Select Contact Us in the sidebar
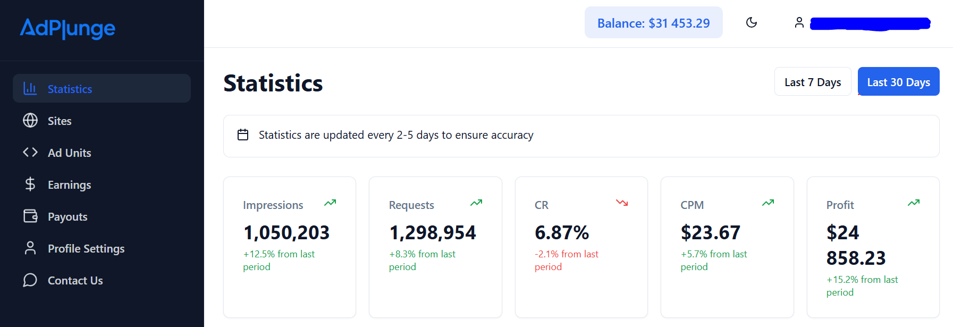This screenshot has height=327, width=953. (x=102, y=280)
